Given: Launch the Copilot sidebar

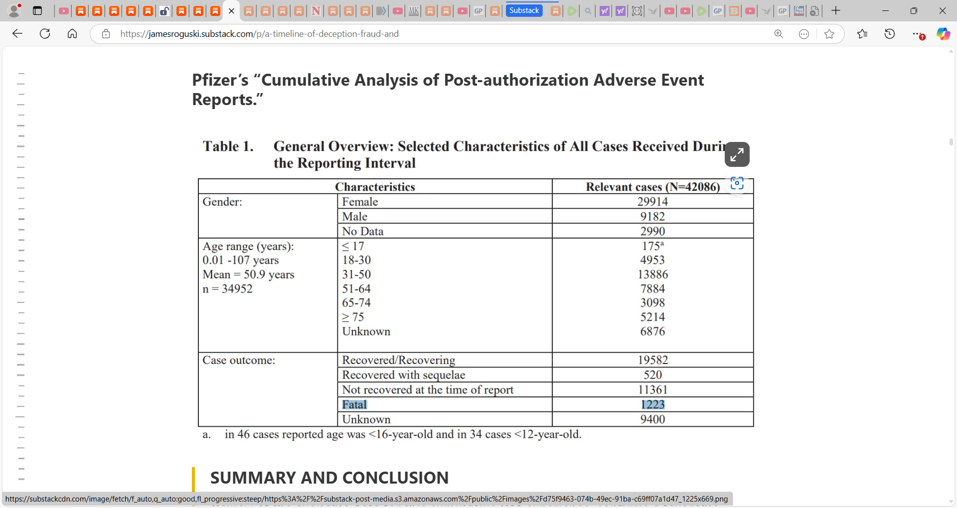Looking at the screenshot, I should point(943,34).
